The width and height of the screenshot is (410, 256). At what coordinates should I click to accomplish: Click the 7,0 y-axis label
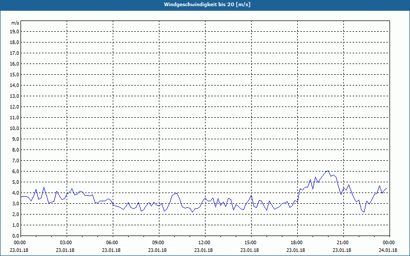15,161
